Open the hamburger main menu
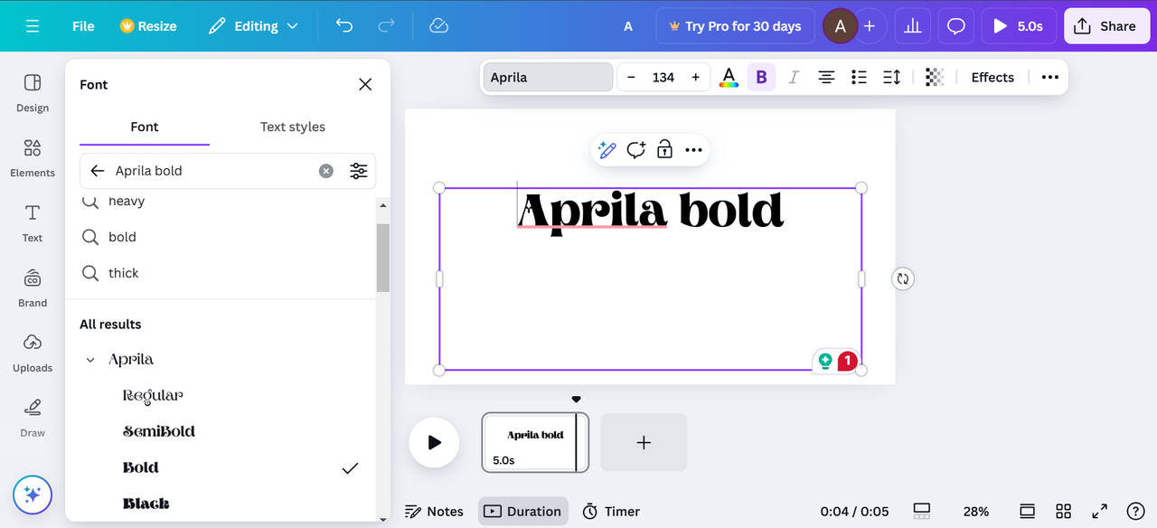The height and width of the screenshot is (528, 1157). tap(33, 26)
